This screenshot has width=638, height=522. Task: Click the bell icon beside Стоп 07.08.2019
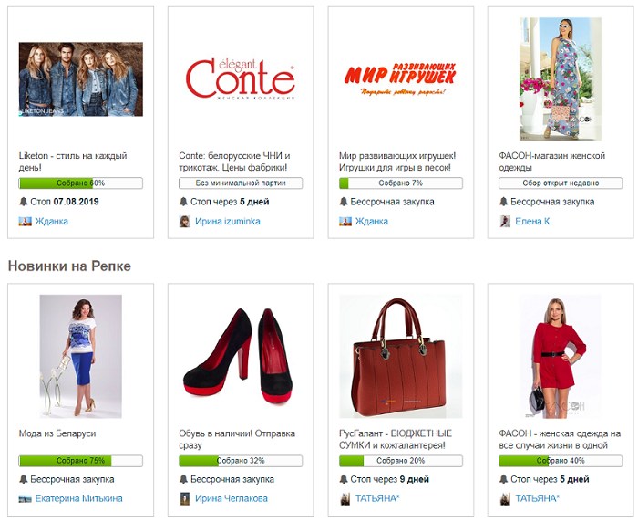tap(23, 202)
